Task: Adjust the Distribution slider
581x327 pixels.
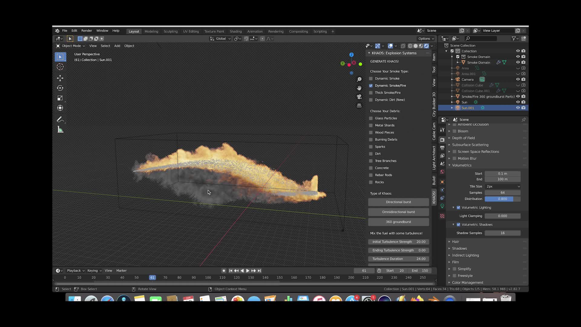Action: coord(502,199)
